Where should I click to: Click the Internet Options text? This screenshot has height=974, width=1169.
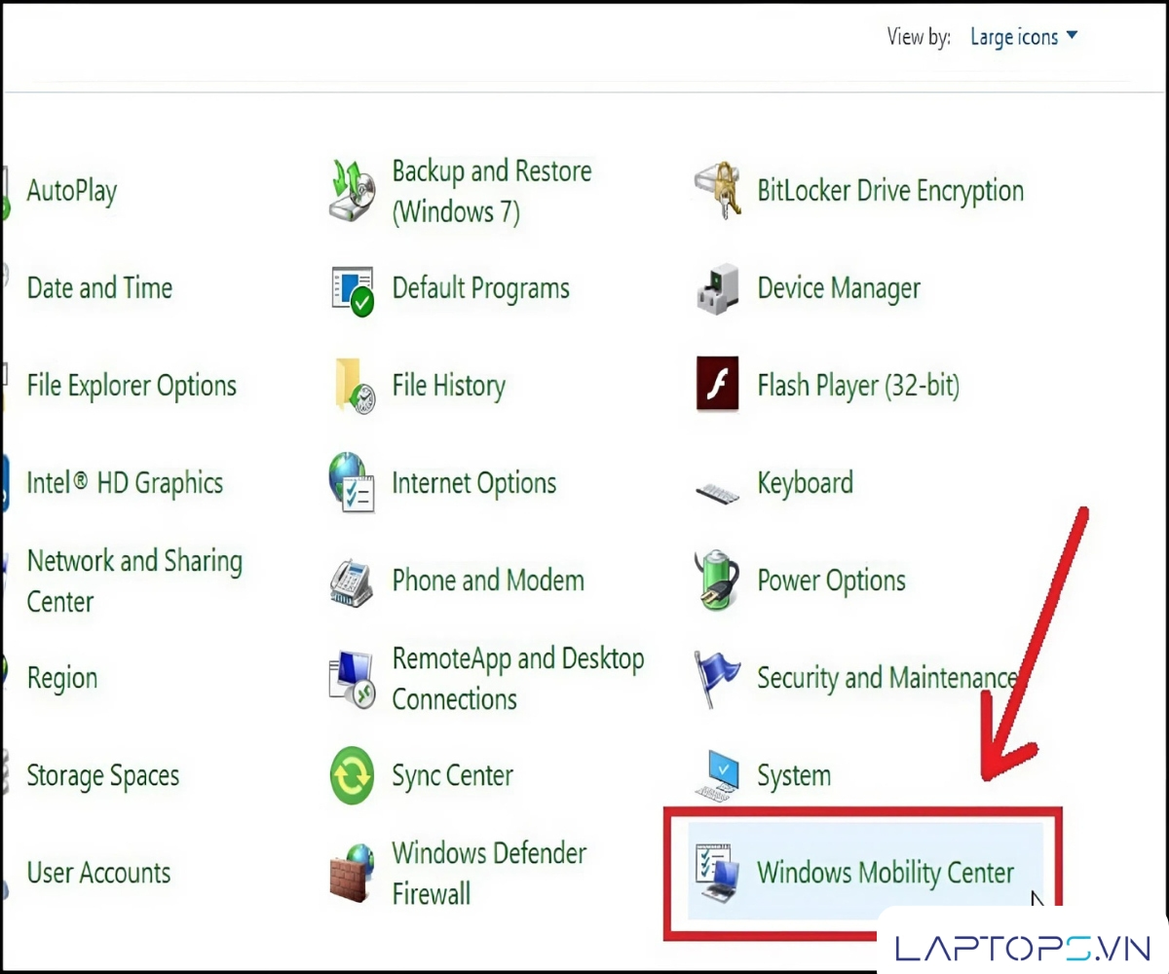click(474, 483)
